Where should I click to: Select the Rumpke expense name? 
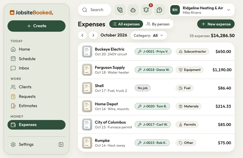[102, 141]
